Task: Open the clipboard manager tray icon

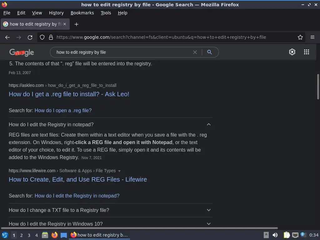Action: point(287,235)
